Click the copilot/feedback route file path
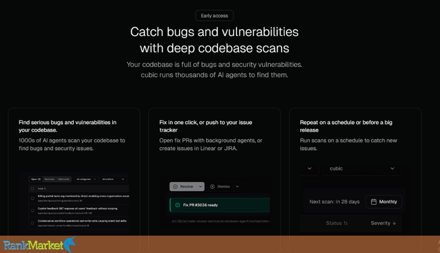 65,213
